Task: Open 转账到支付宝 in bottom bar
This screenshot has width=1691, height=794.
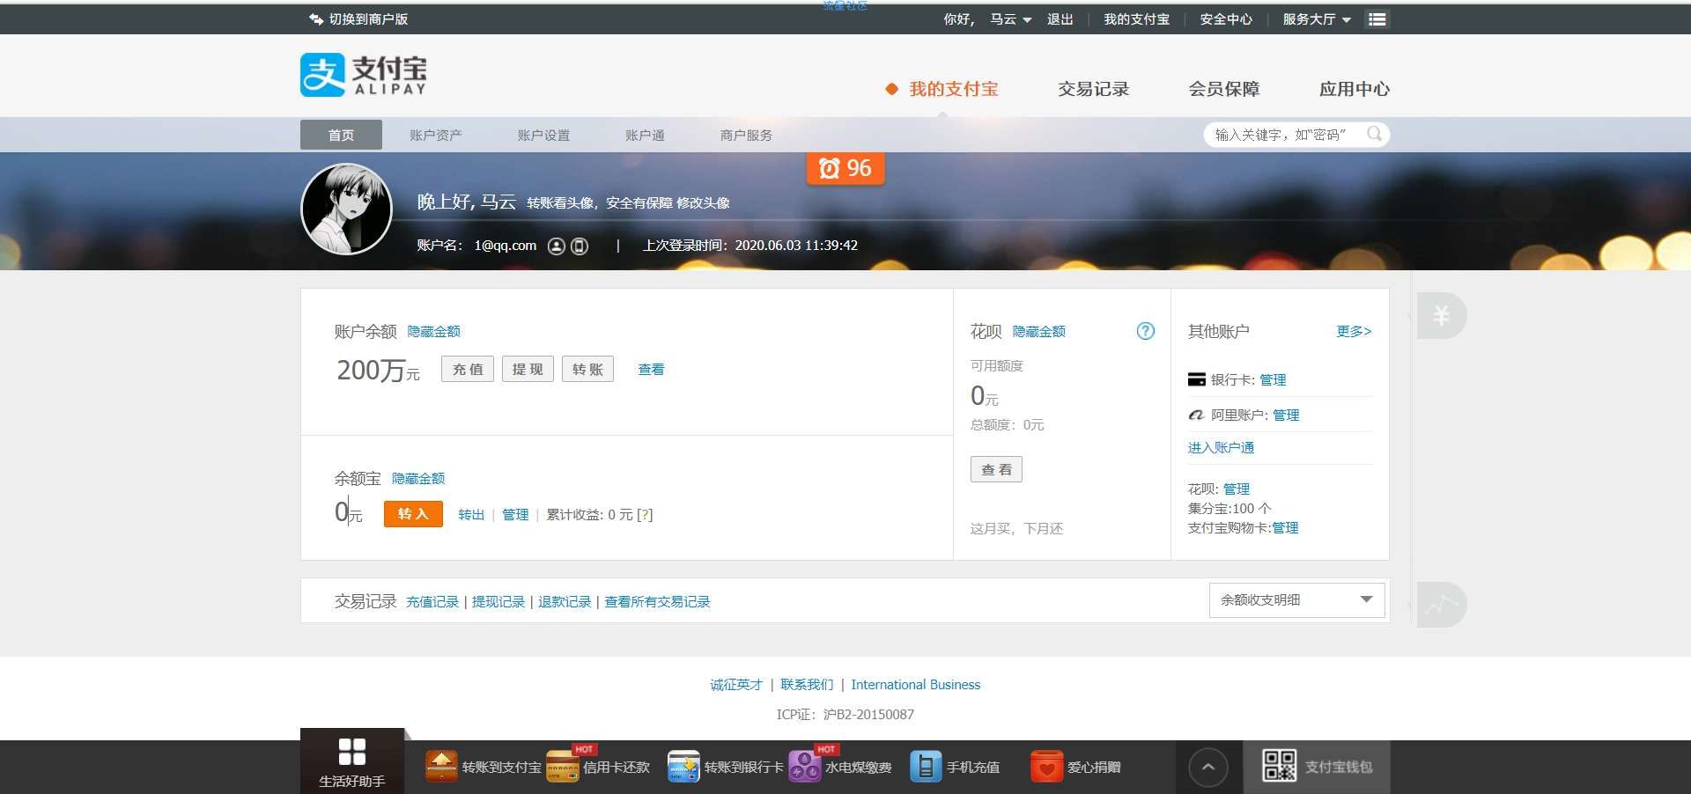Action: pyautogui.click(x=484, y=767)
